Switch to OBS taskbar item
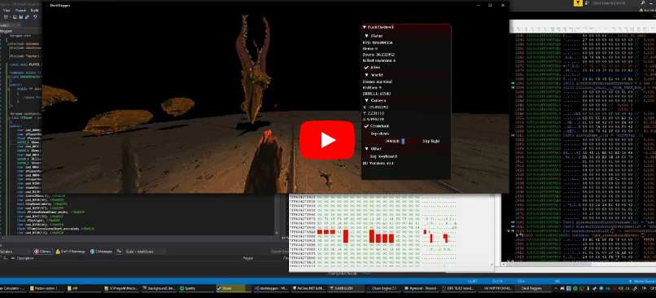The image size is (656, 298). click(x=459, y=288)
